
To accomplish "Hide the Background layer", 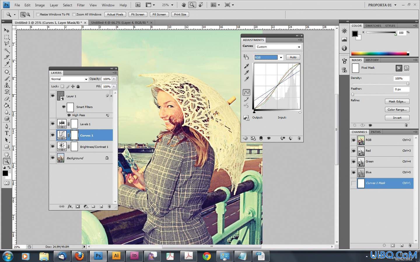I will 52,158.
